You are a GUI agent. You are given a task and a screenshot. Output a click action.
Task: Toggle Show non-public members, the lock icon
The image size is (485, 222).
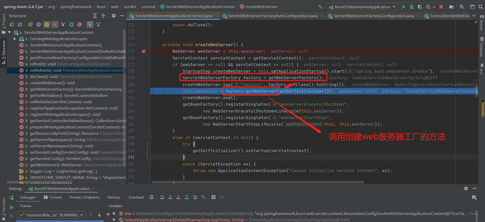(55, 24)
